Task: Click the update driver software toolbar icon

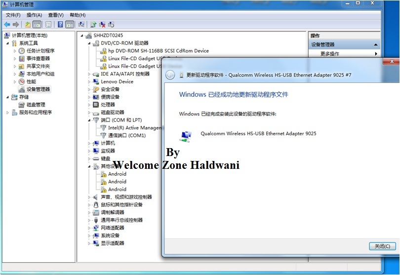Action: coord(93,25)
